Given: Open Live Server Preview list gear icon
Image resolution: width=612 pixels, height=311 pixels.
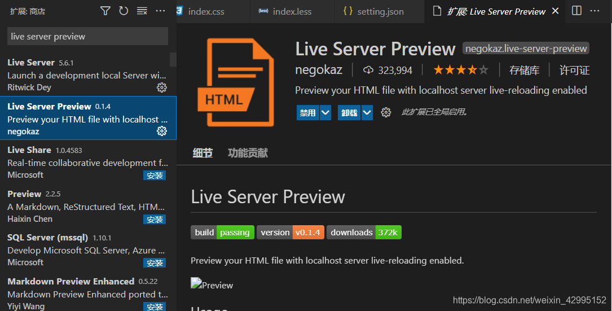Looking at the screenshot, I should (x=161, y=131).
